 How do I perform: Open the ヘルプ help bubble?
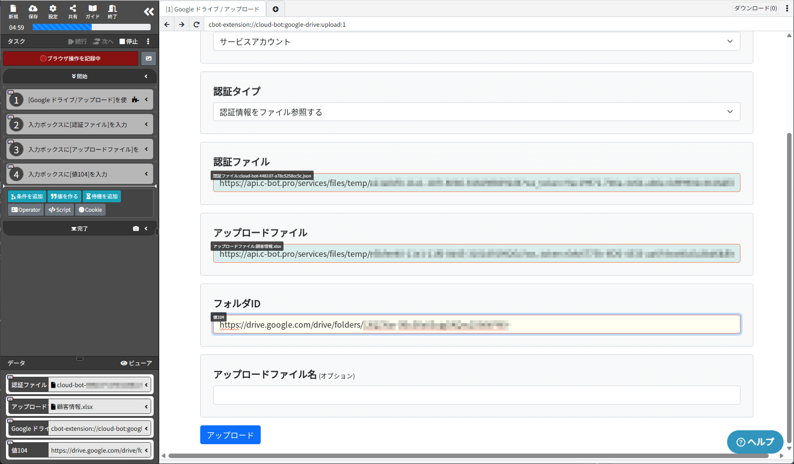click(x=755, y=442)
